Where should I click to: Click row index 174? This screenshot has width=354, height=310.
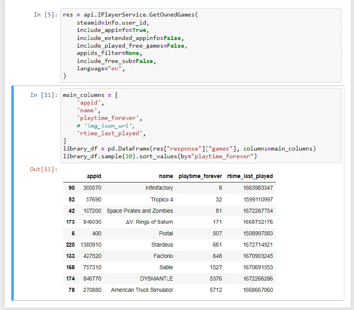coord(70,279)
